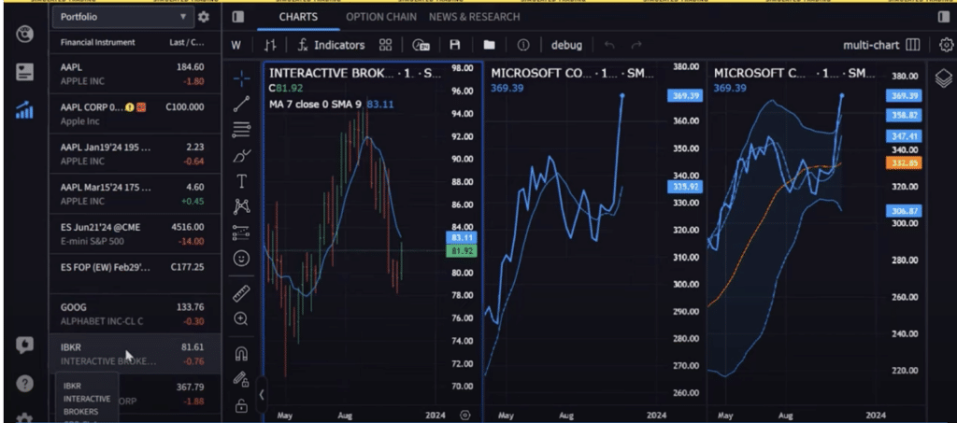957x423 pixels.
Task: Click the blue 83.11 price label
Action: point(462,238)
